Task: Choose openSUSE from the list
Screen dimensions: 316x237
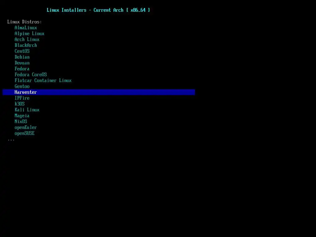Action: click(x=24, y=133)
